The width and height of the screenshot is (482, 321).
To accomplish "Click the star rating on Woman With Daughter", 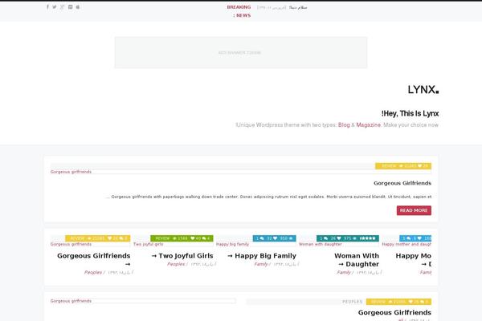I will click(368, 238).
